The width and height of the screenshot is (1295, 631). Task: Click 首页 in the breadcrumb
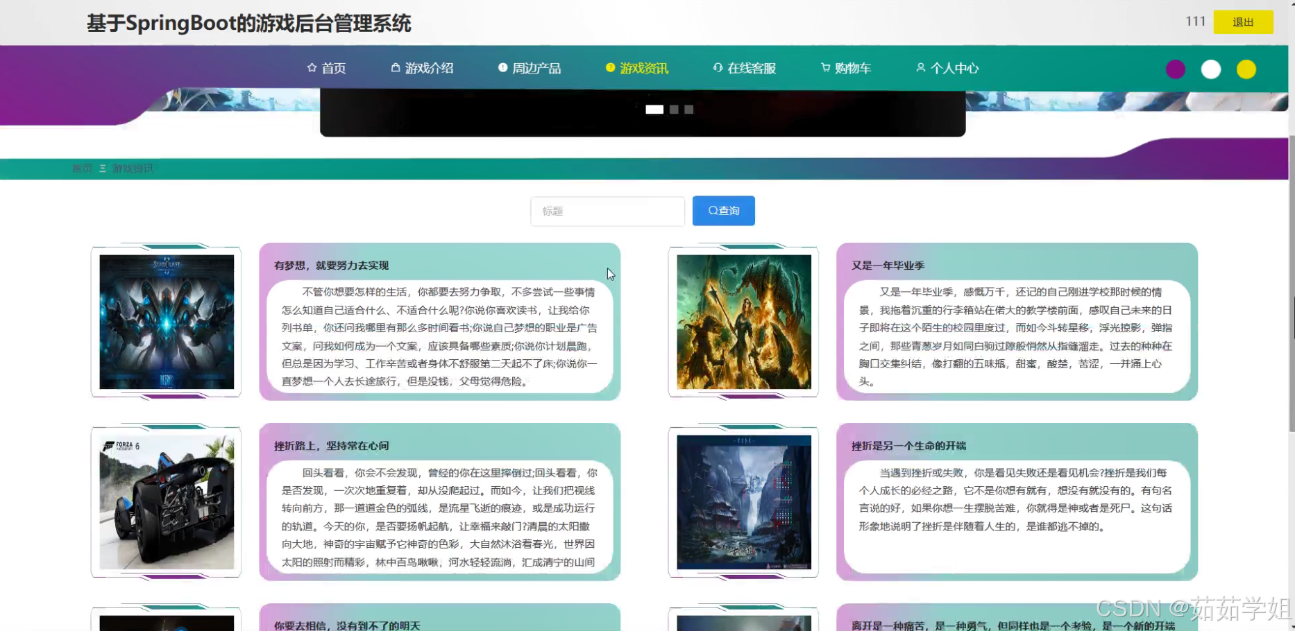pos(82,168)
